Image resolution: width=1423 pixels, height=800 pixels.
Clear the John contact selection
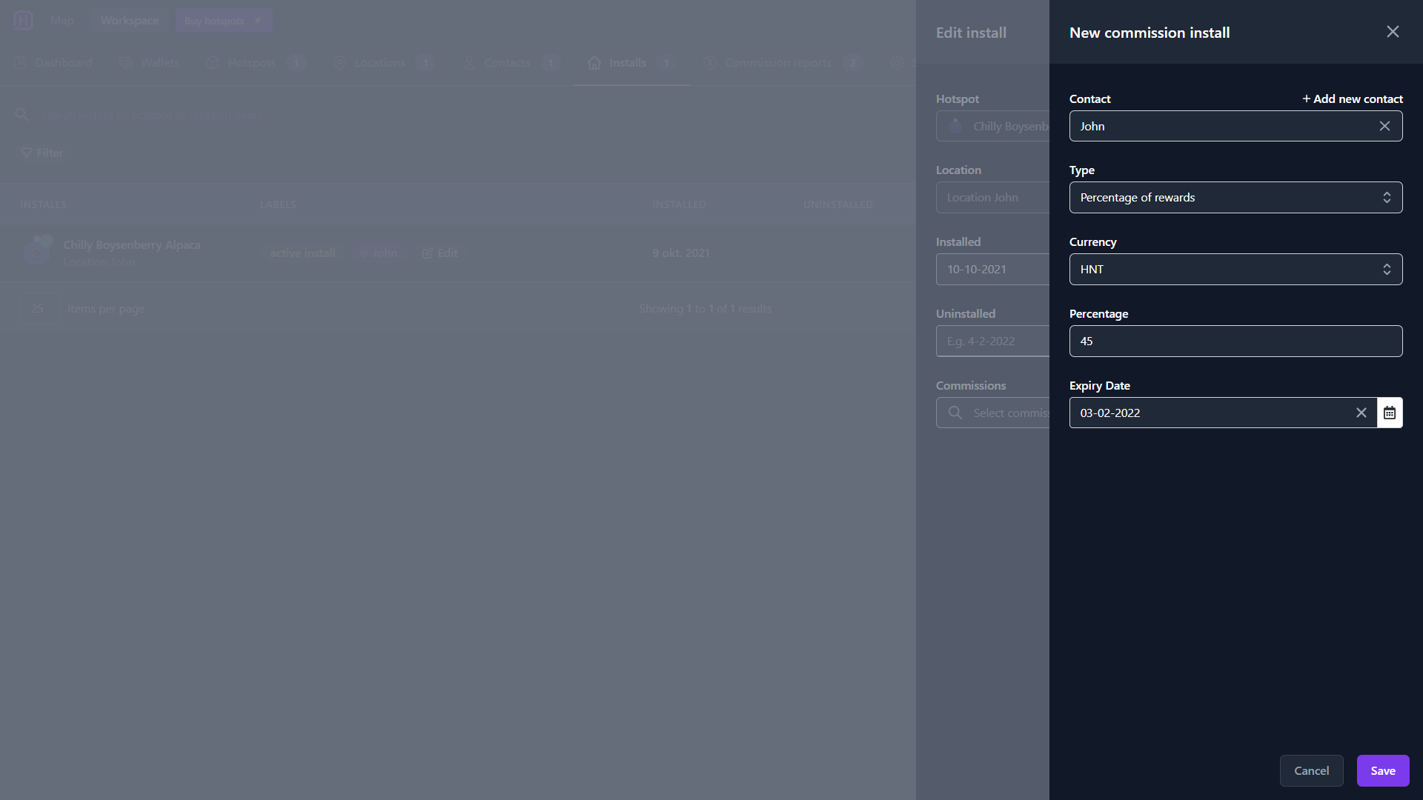click(1384, 126)
